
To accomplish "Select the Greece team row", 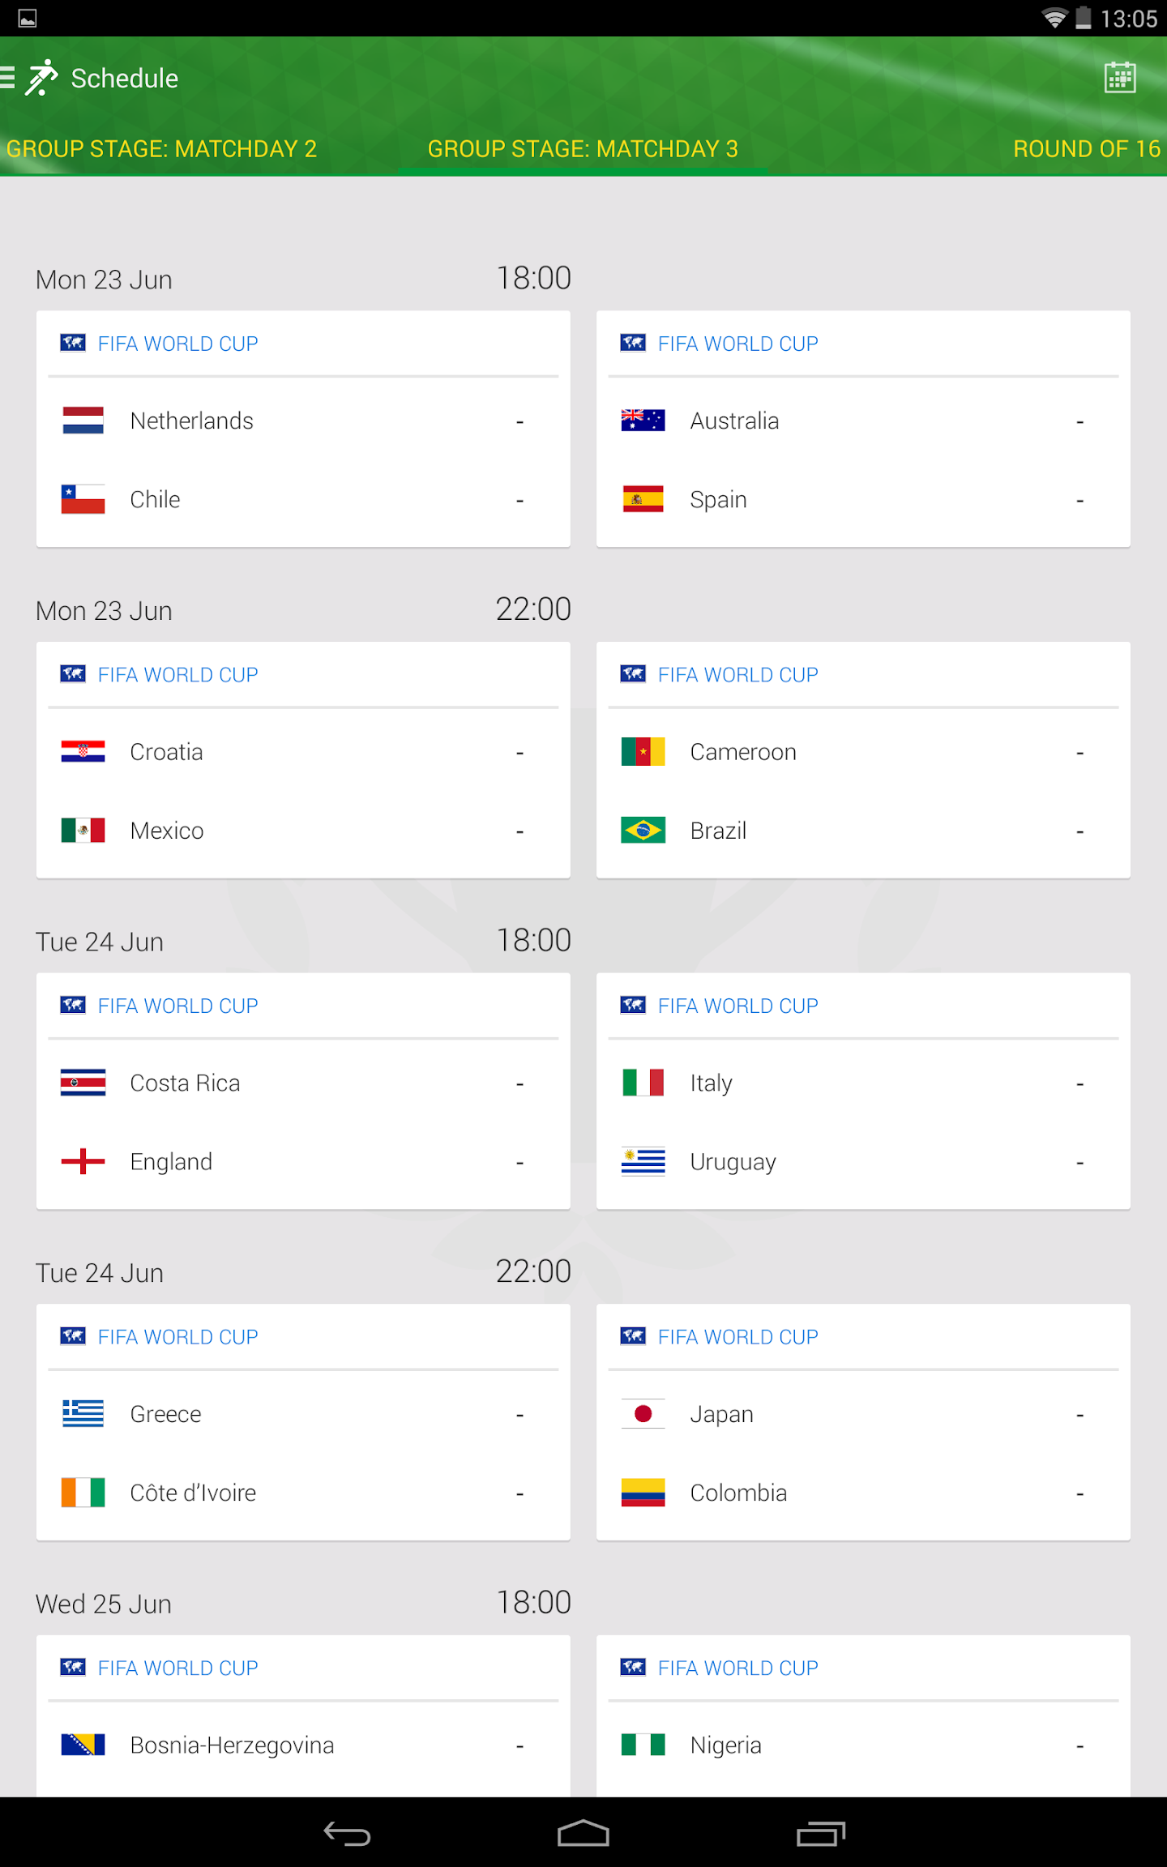I will (x=303, y=1414).
